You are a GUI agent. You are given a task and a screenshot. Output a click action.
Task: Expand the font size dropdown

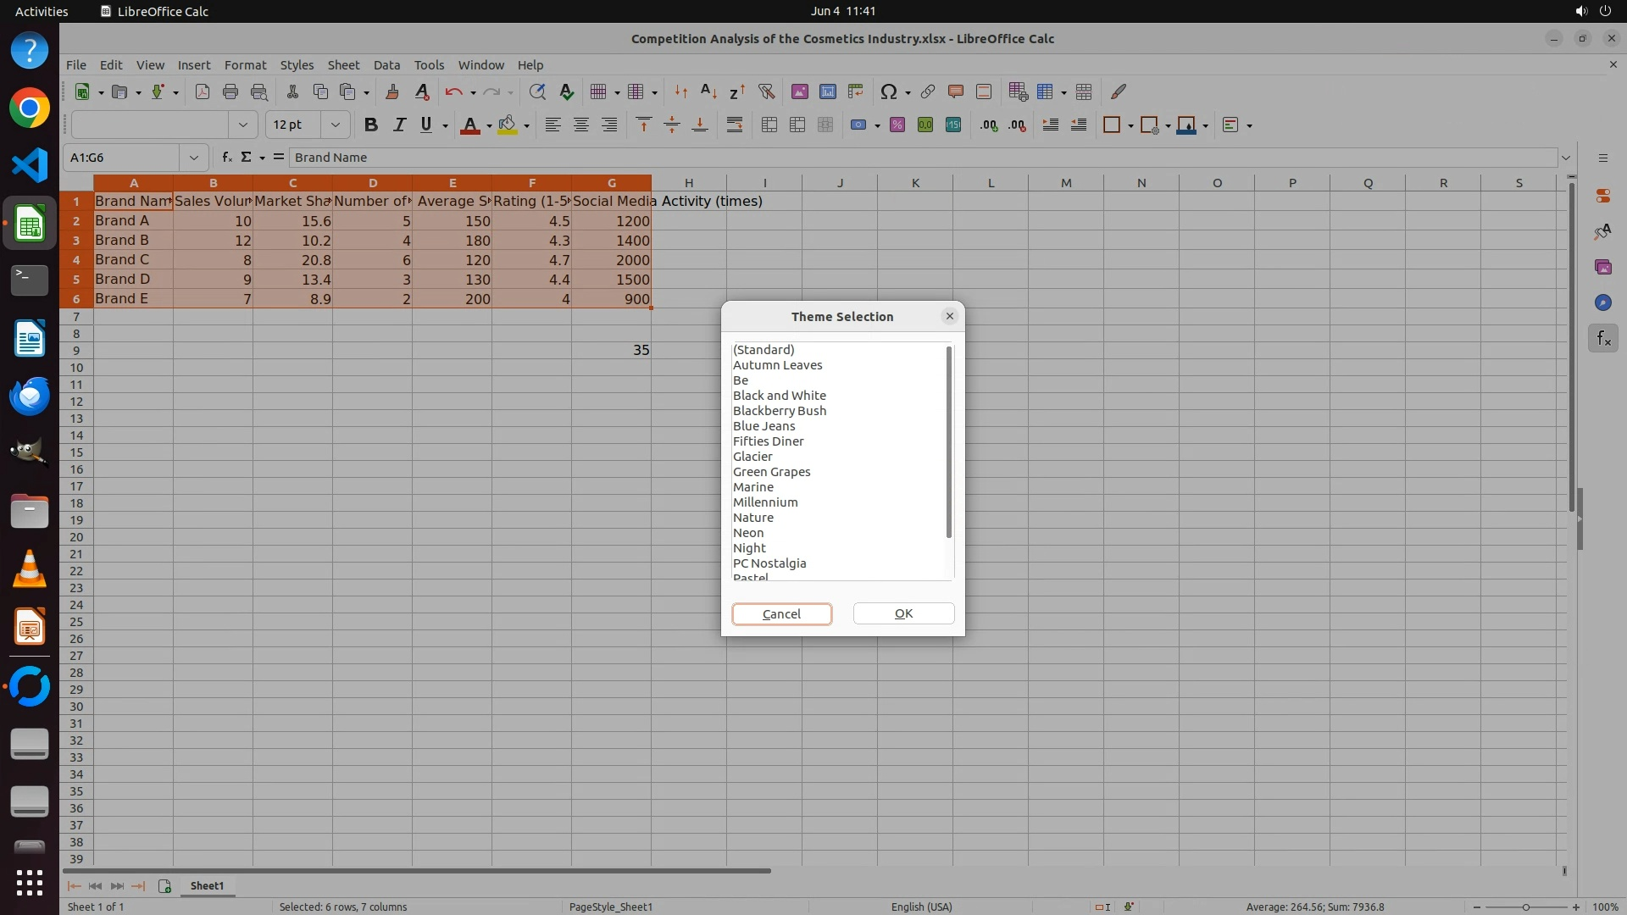point(336,125)
